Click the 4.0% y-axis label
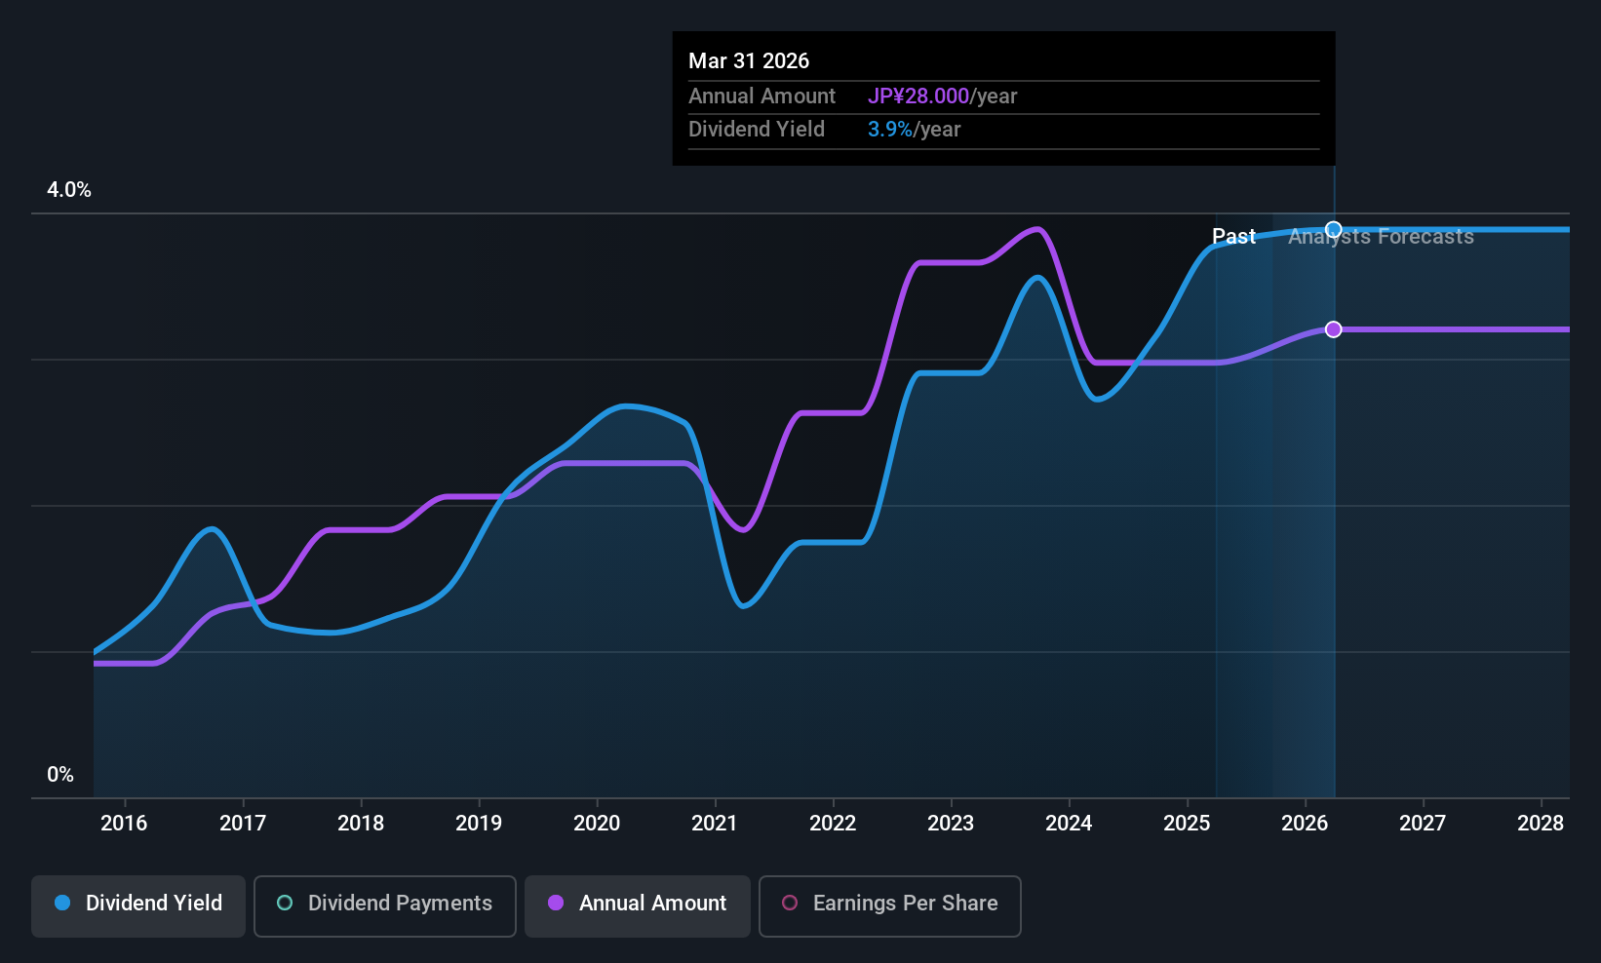 coord(69,190)
